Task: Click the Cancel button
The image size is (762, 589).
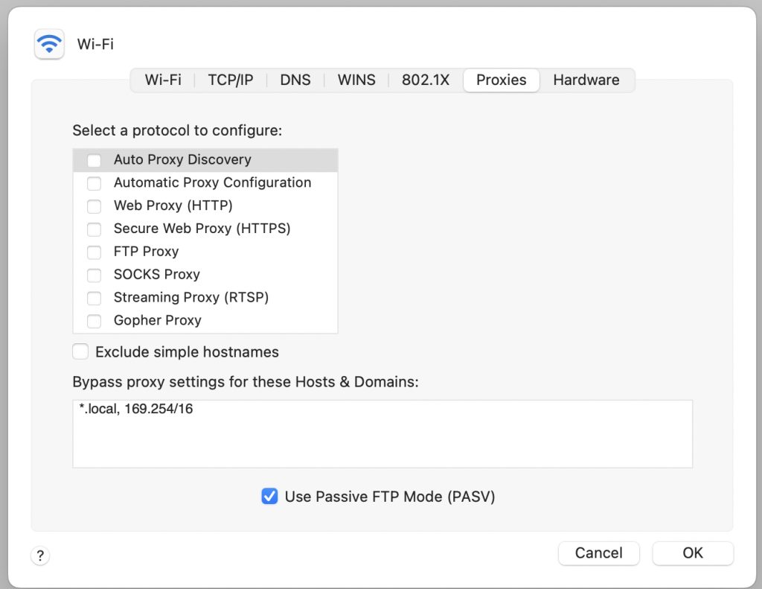Action: [598, 553]
